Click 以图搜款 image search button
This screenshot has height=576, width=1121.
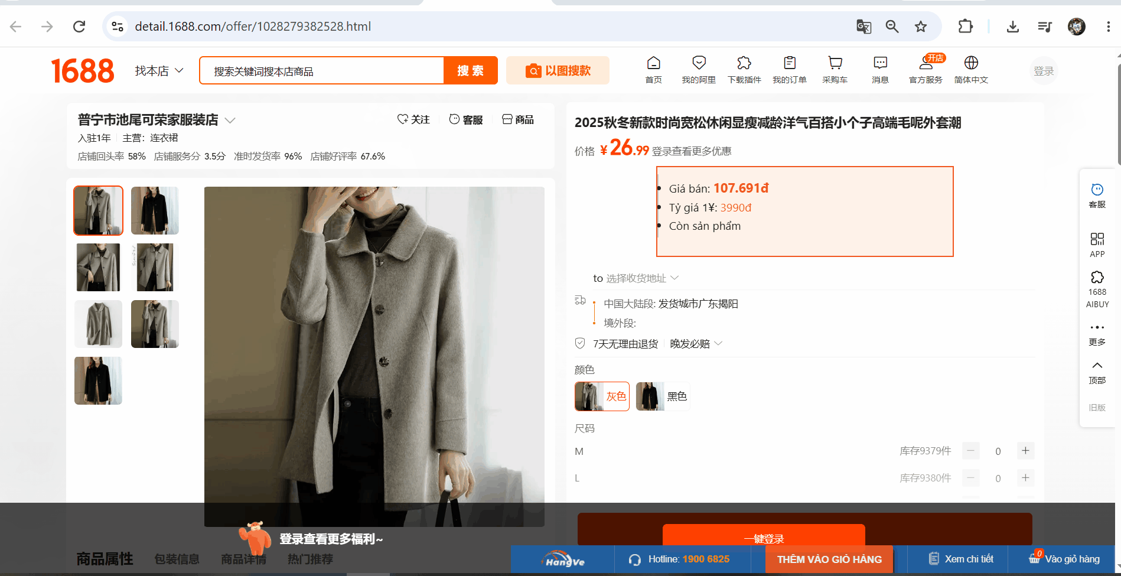click(x=558, y=71)
